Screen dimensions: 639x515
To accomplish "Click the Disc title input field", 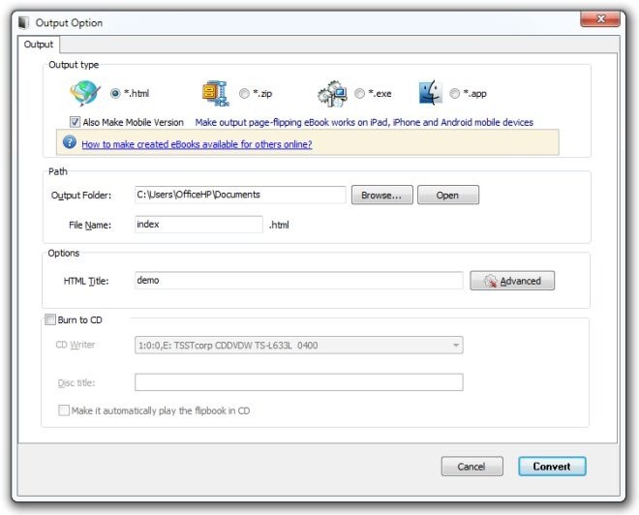I will point(299,382).
